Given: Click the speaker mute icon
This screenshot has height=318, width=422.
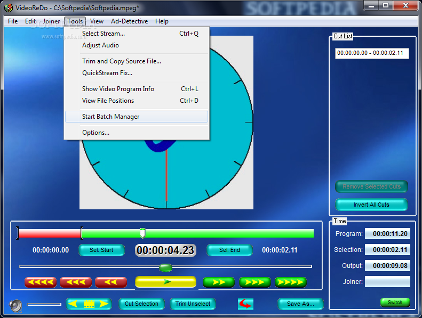Looking at the screenshot, I should click(15, 305).
